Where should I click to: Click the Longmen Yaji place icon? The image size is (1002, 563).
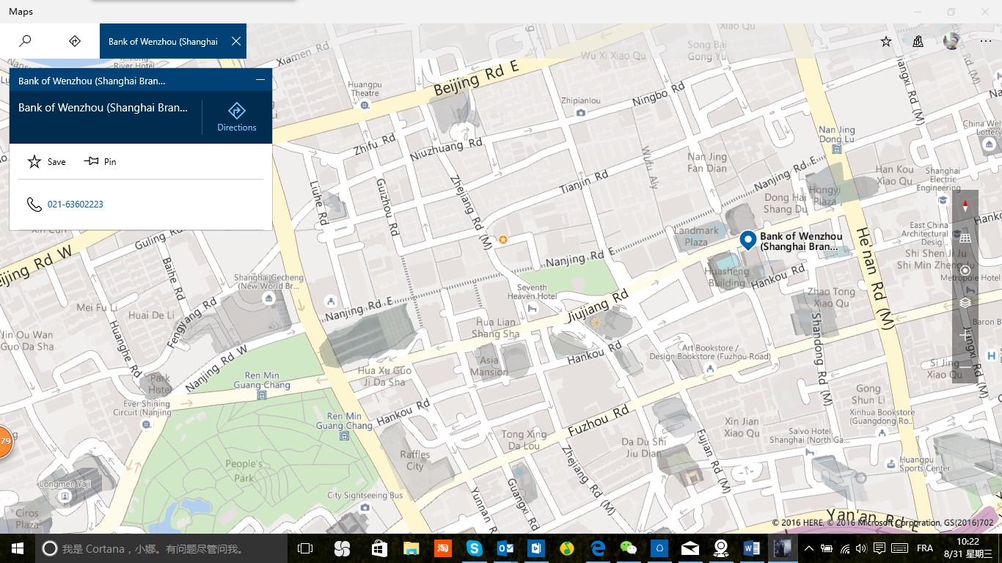point(65,496)
